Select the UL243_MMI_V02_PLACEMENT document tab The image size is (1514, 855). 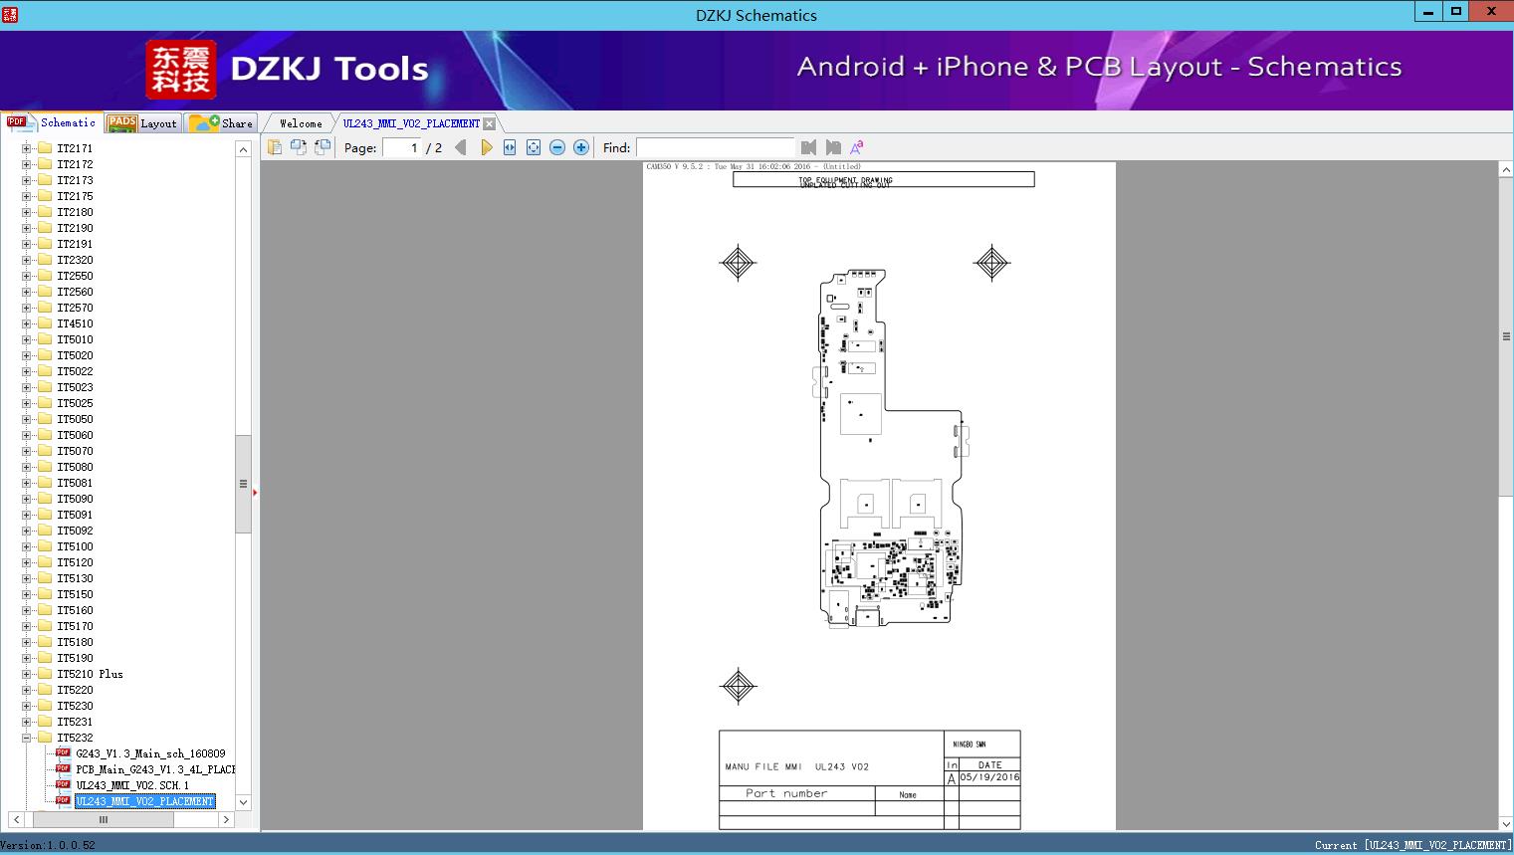411,123
